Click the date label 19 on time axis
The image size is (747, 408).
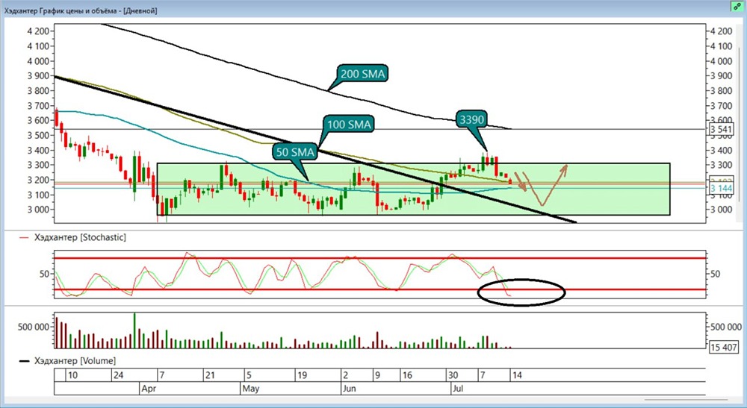[302, 375]
